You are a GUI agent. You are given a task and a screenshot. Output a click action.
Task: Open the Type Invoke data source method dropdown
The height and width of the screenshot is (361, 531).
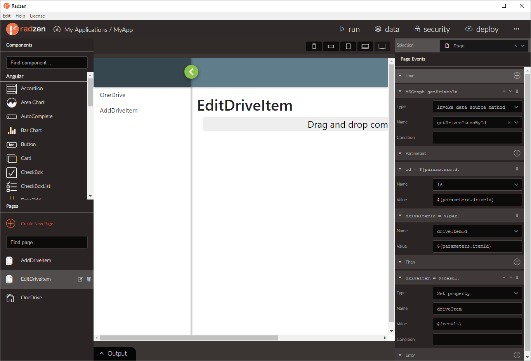516,107
